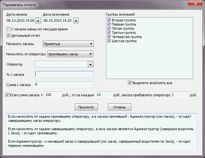Click the 'Сумма с заказа' field
Screen dimensions: 205x158
coord(64,85)
